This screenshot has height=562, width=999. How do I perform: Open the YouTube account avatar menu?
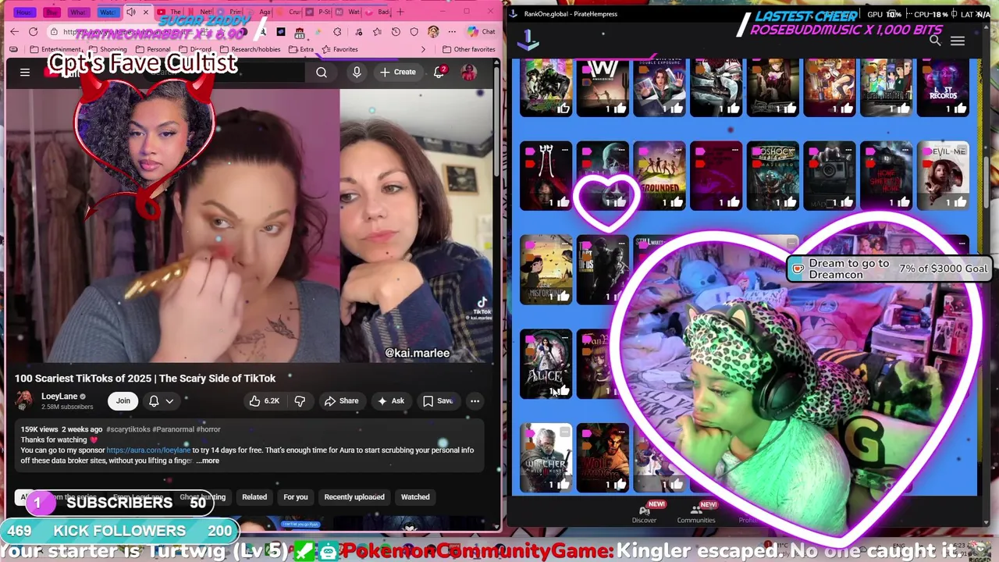[469, 72]
